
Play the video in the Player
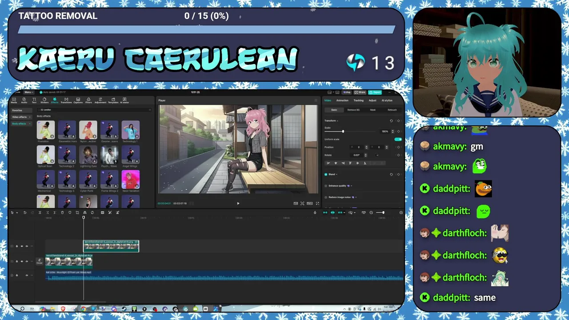238,203
